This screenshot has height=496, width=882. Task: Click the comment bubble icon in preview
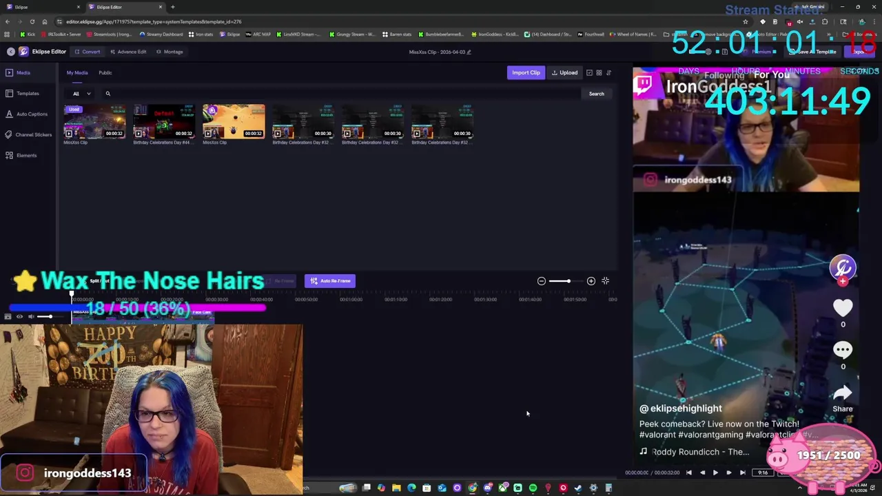pyautogui.click(x=843, y=350)
